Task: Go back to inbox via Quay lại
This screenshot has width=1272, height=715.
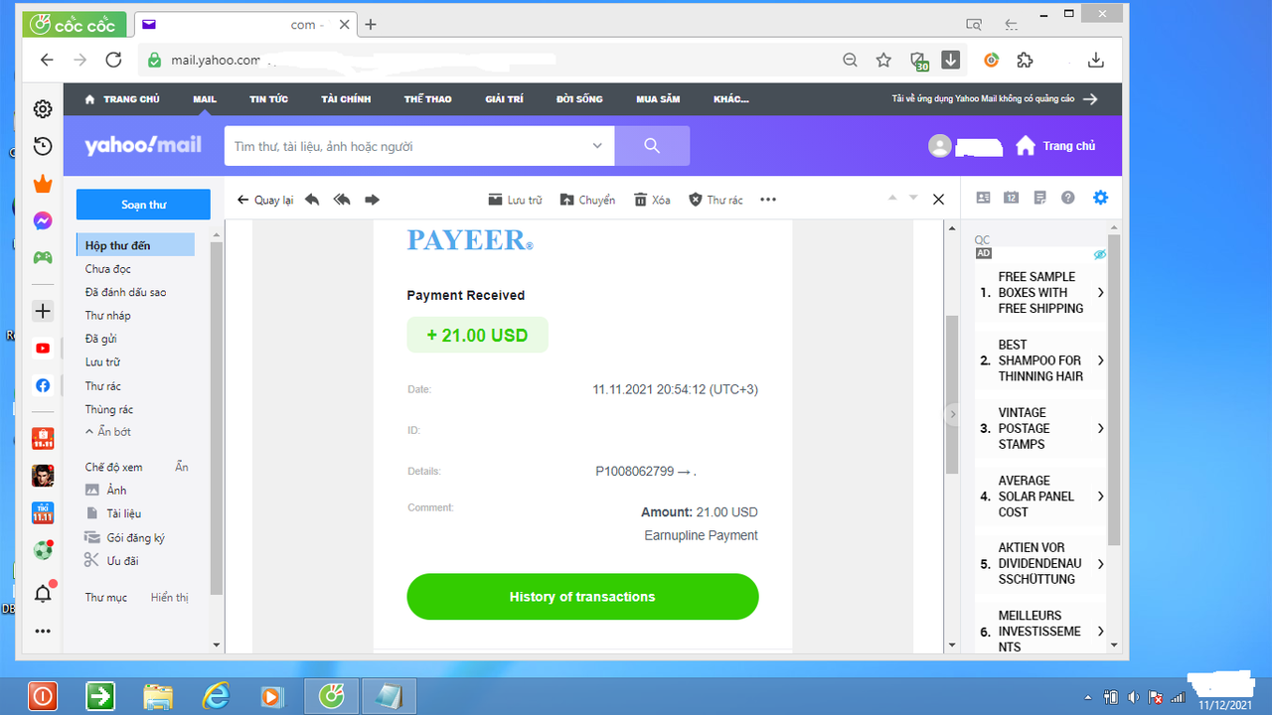Action: pos(265,200)
